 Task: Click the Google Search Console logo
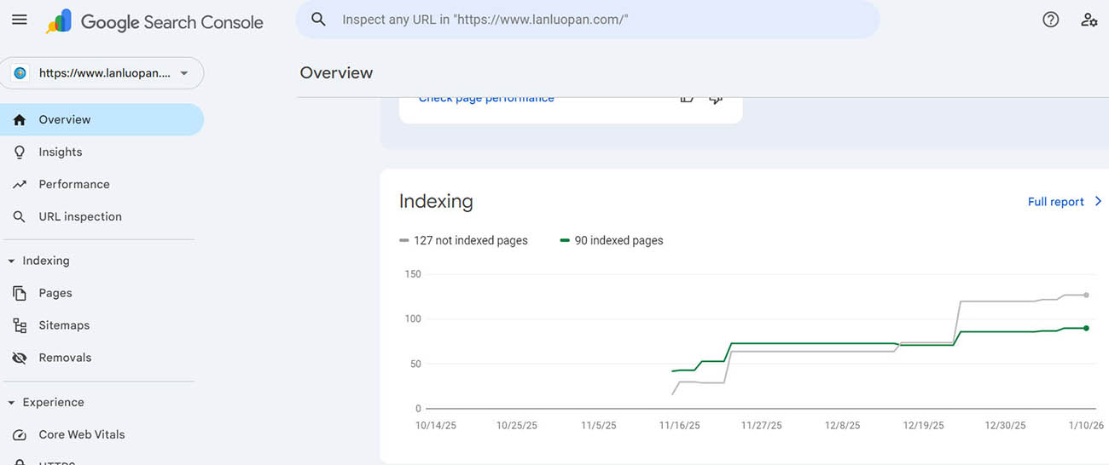pos(154,21)
